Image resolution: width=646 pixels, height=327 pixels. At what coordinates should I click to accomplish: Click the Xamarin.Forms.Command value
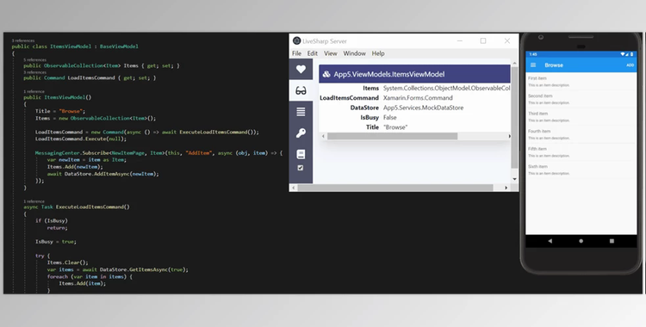418,98
